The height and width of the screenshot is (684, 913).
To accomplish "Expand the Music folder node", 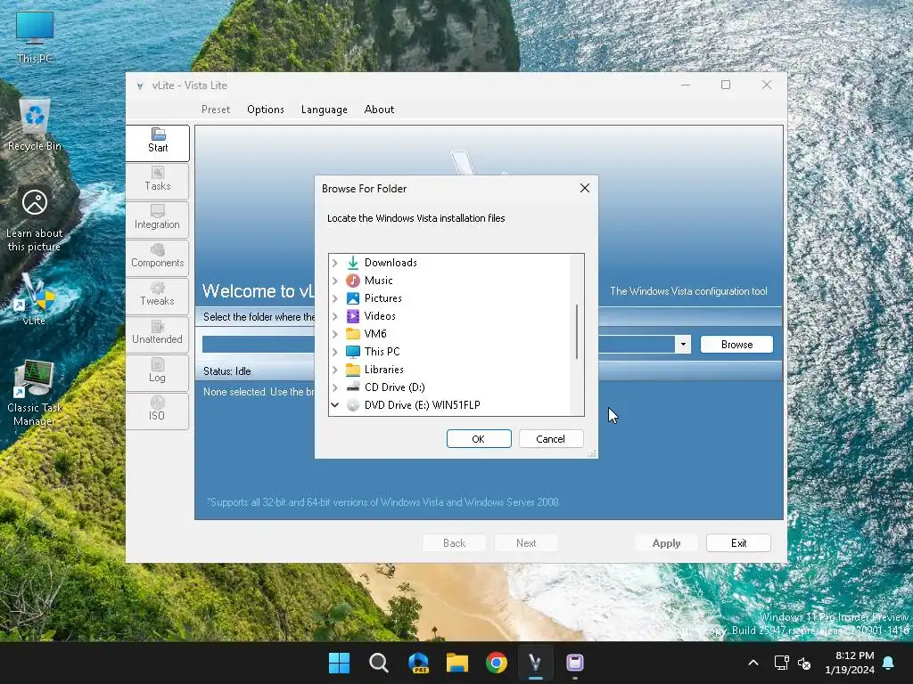I will click(x=335, y=281).
